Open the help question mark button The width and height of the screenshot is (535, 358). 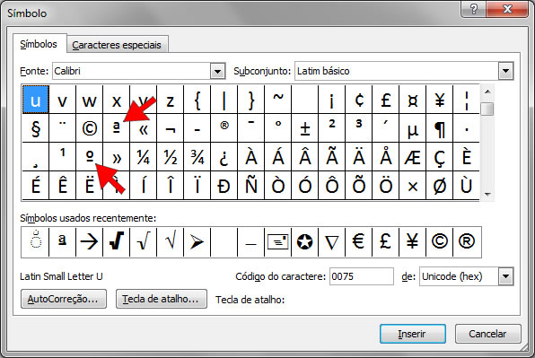(x=474, y=9)
